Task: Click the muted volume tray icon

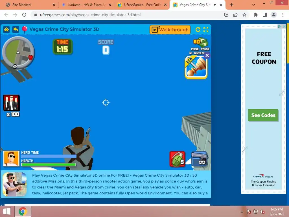Action: (262, 212)
